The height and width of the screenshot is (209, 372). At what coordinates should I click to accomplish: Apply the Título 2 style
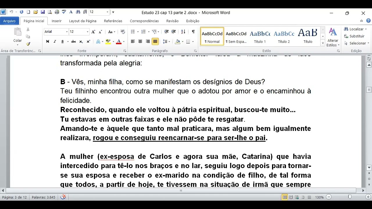tap(284, 36)
